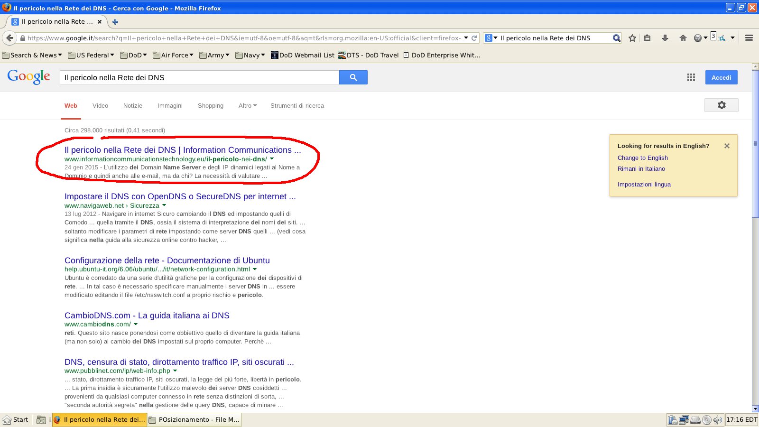Click the Rimani in Italiano link
The height and width of the screenshot is (427, 759).
641,168
